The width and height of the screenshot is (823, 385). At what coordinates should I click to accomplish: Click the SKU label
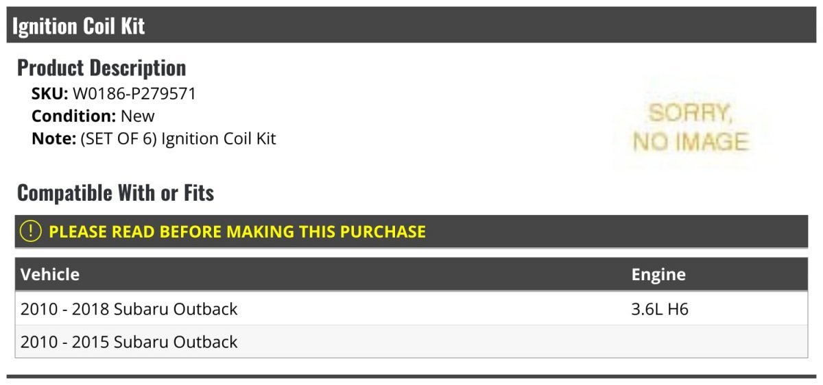(50, 94)
